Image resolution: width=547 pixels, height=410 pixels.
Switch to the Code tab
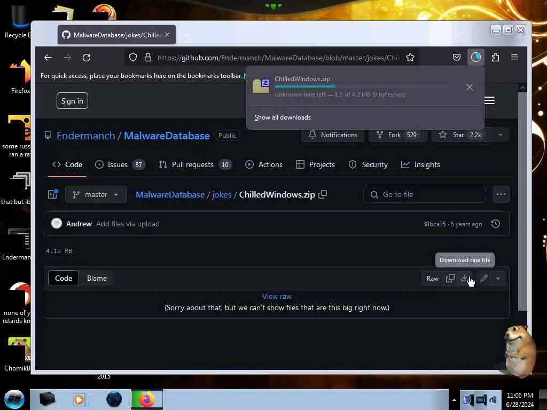tap(67, 164)
